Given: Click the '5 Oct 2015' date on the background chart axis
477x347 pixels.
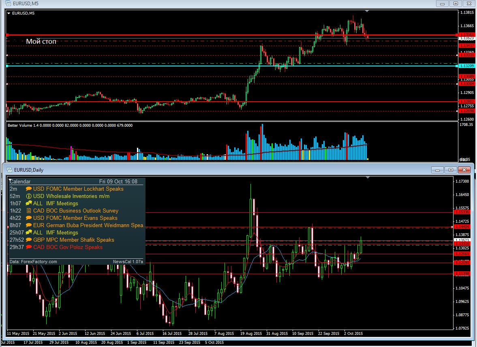Looking at the screenshot, I should [214, 343].
